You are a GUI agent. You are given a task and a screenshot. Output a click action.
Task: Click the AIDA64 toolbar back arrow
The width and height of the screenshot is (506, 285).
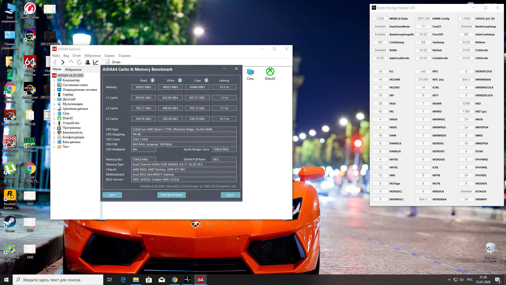click(x=55, y=62)
